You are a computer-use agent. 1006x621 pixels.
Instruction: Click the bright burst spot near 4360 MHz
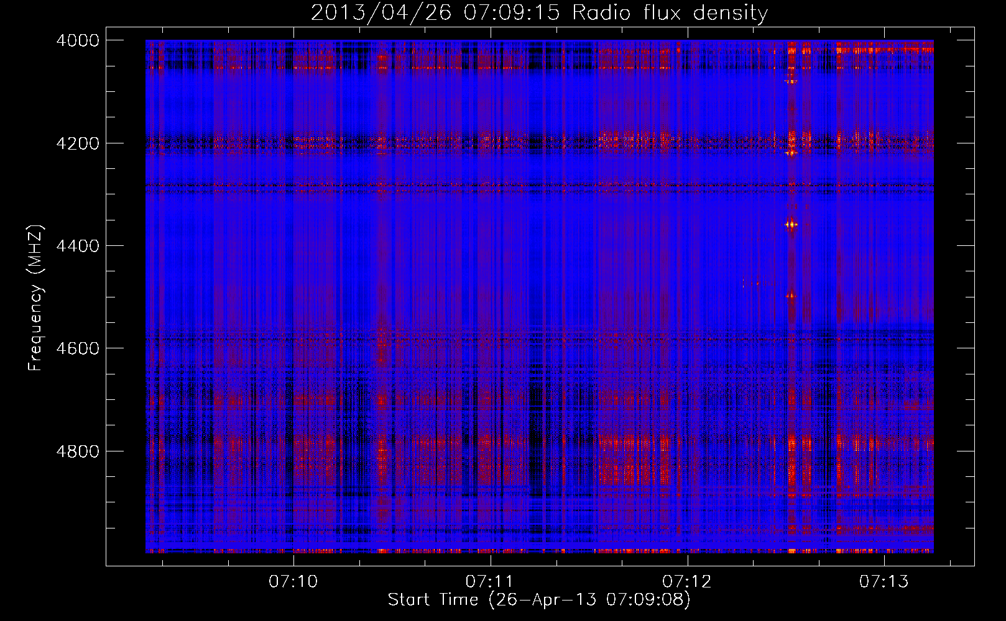click(791, 225)
